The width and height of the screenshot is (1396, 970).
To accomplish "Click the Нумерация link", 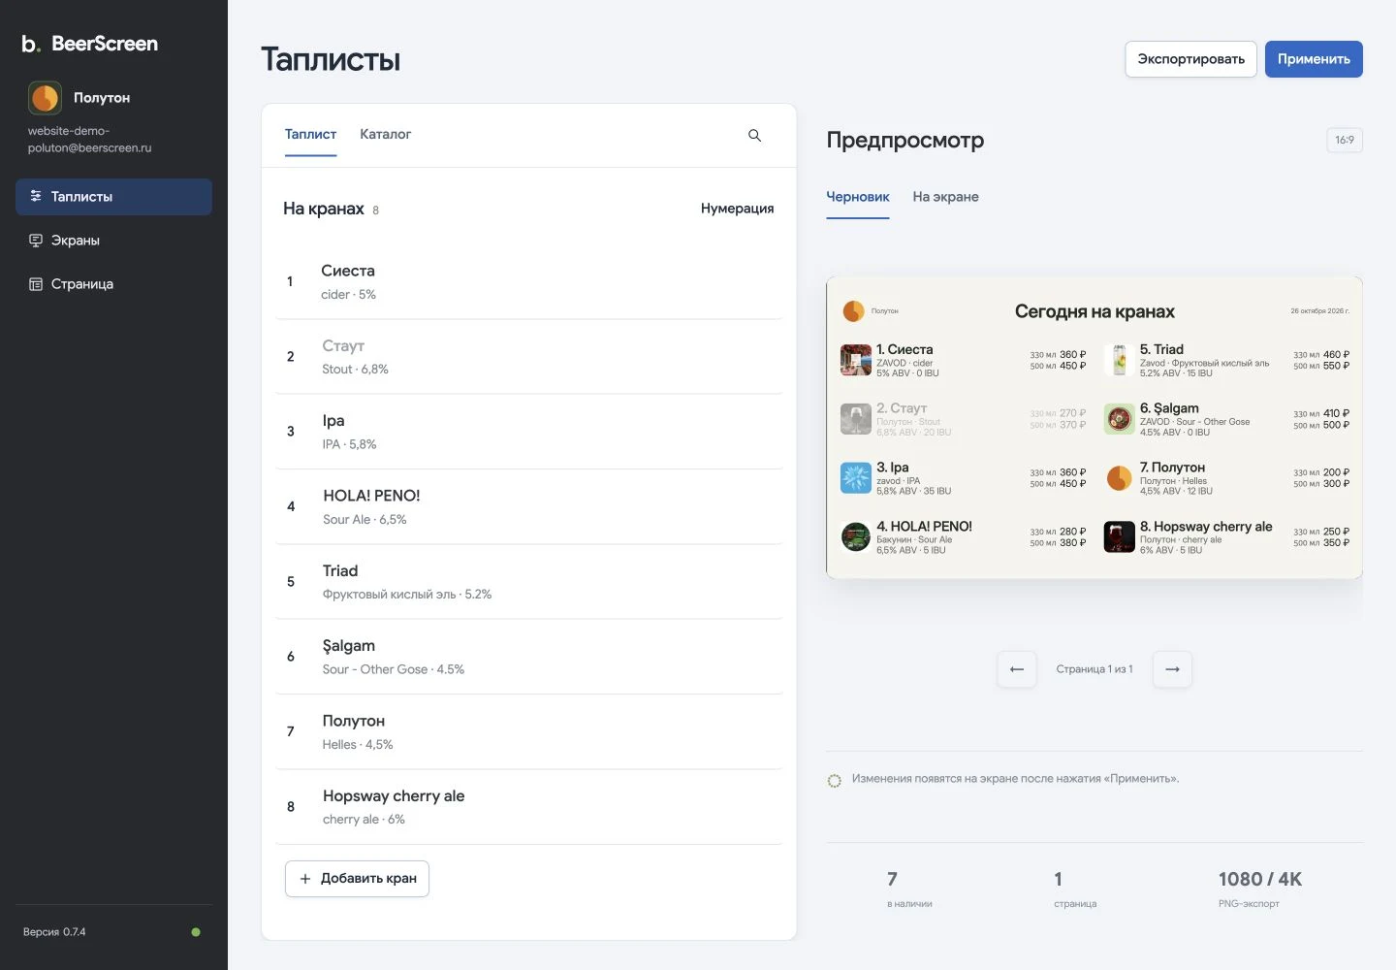I will click(737, 209).
